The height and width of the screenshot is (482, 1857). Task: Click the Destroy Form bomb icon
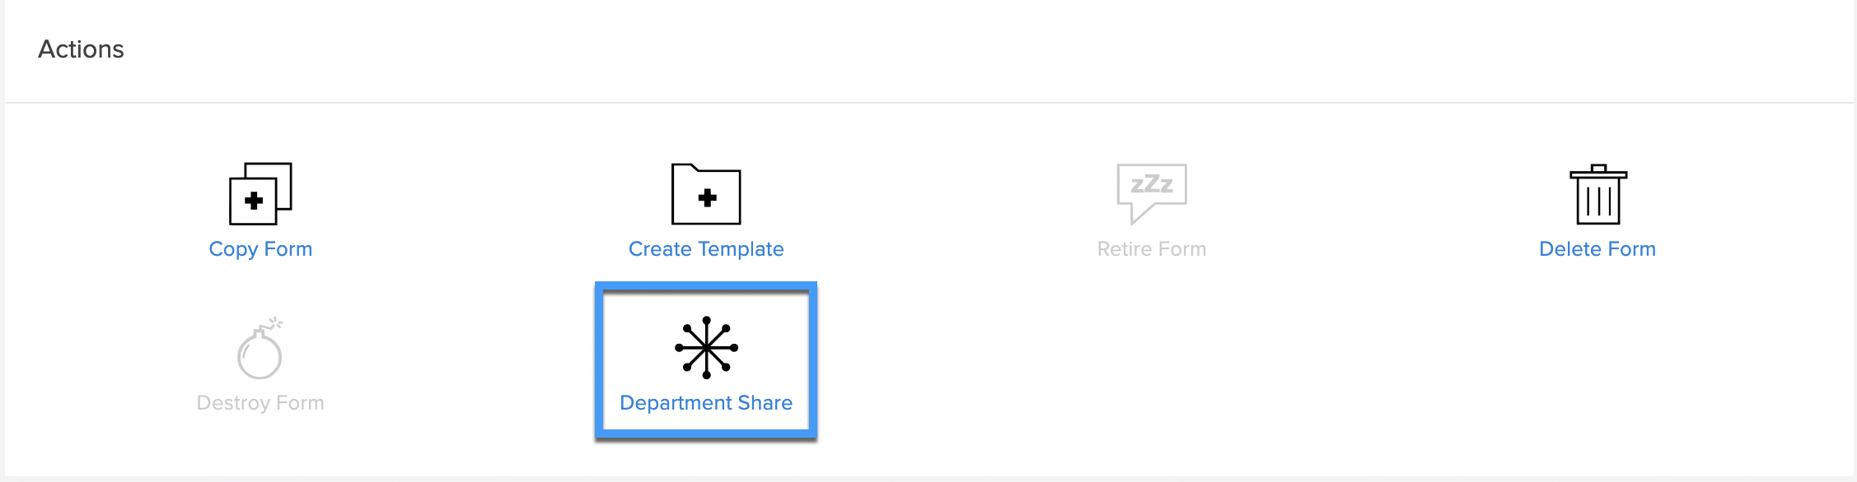(260, 348)
